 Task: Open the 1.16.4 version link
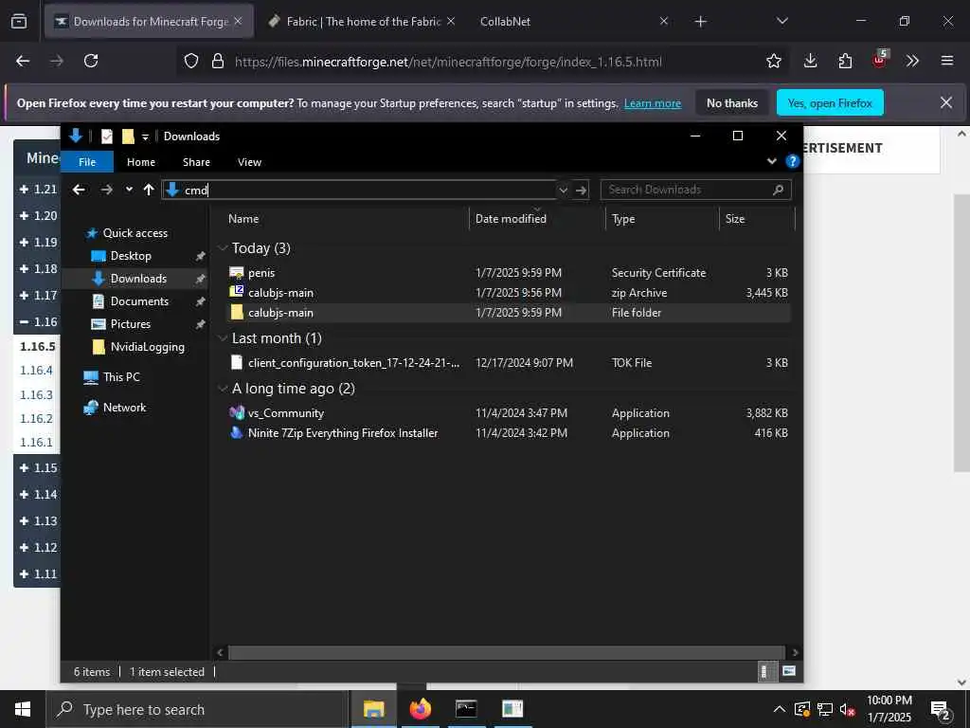(x=36, y=371)
